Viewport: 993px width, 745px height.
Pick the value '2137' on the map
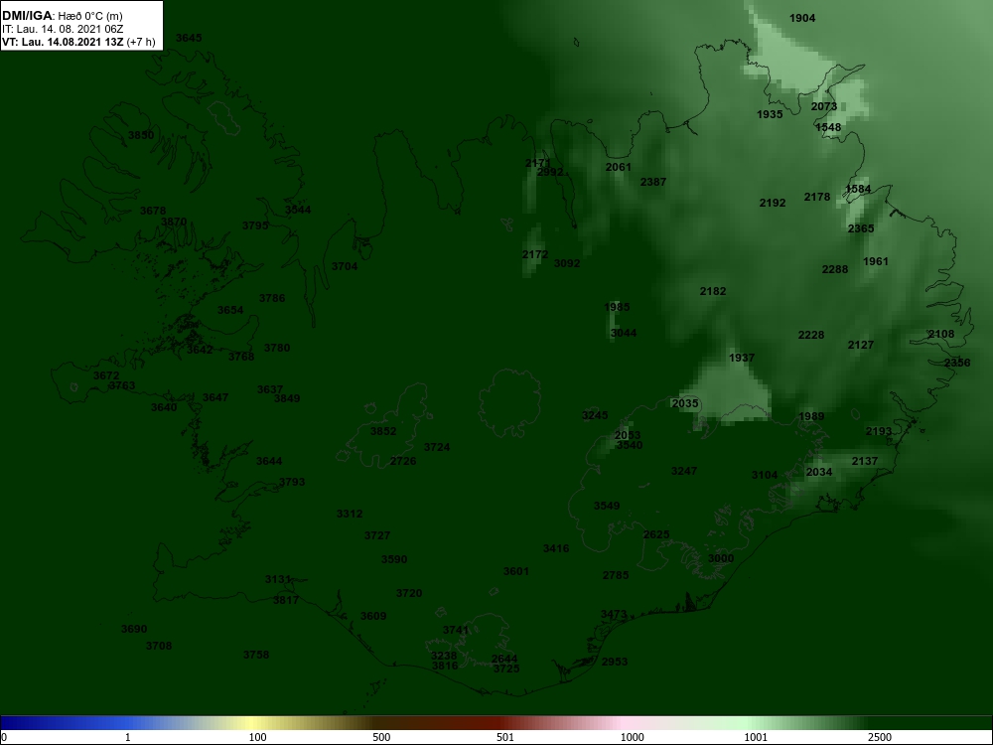[x=865, y=461]
